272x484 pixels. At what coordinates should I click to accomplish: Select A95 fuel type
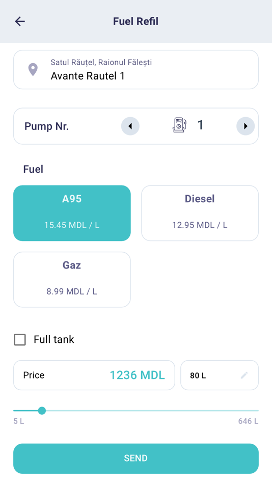72,213
